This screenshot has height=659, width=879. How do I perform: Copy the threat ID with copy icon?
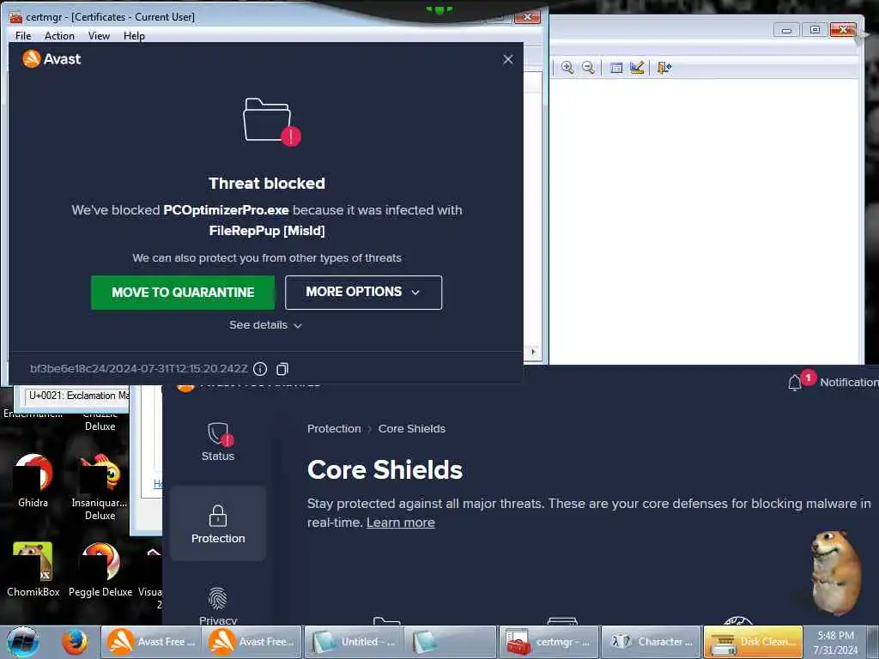point(282,369)
